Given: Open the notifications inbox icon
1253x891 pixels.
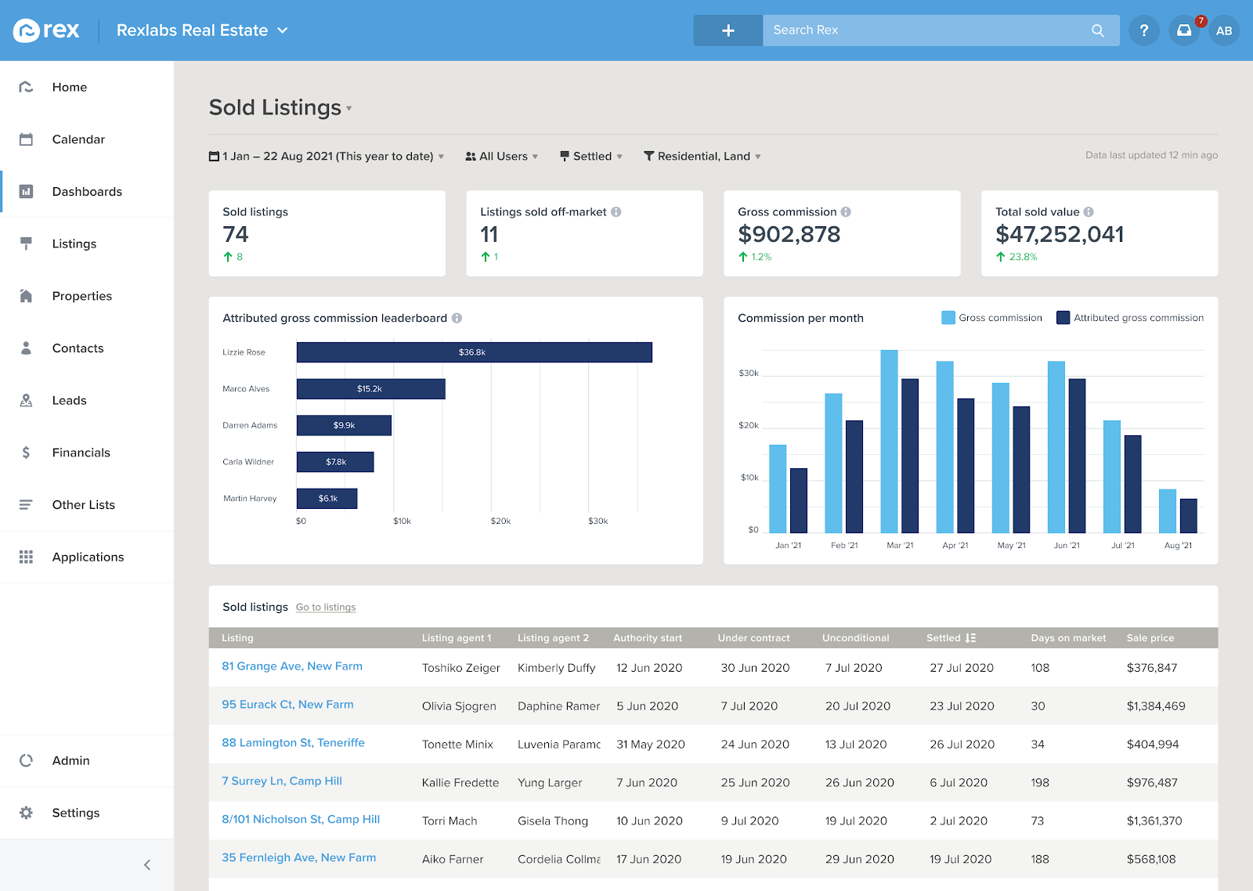Looking at the screenshot, I should (x=1184, y=31).
